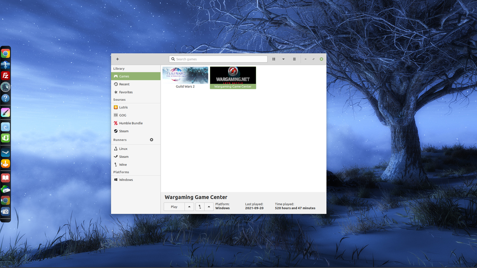This screenshot has width=477, height=268.
Task: Click into the Search games field
Action: (x=218, y=59)
